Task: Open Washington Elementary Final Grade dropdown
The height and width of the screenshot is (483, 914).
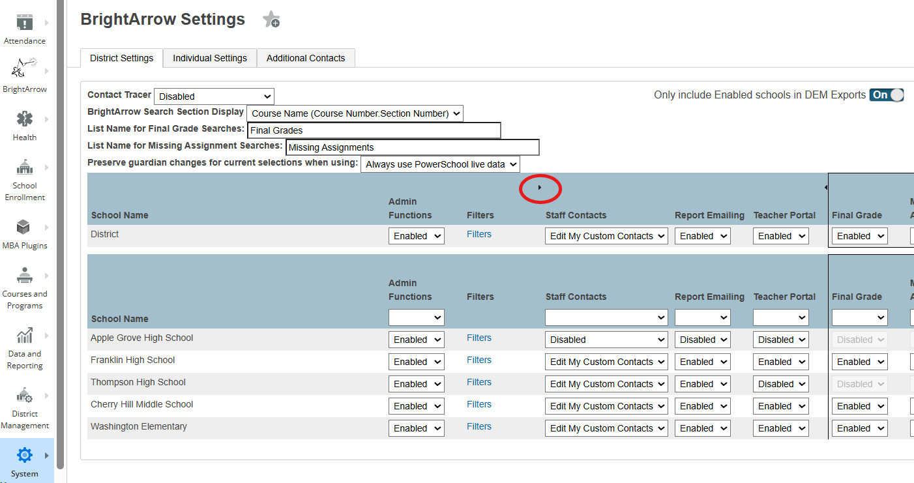Action: [x=860, y=428]
